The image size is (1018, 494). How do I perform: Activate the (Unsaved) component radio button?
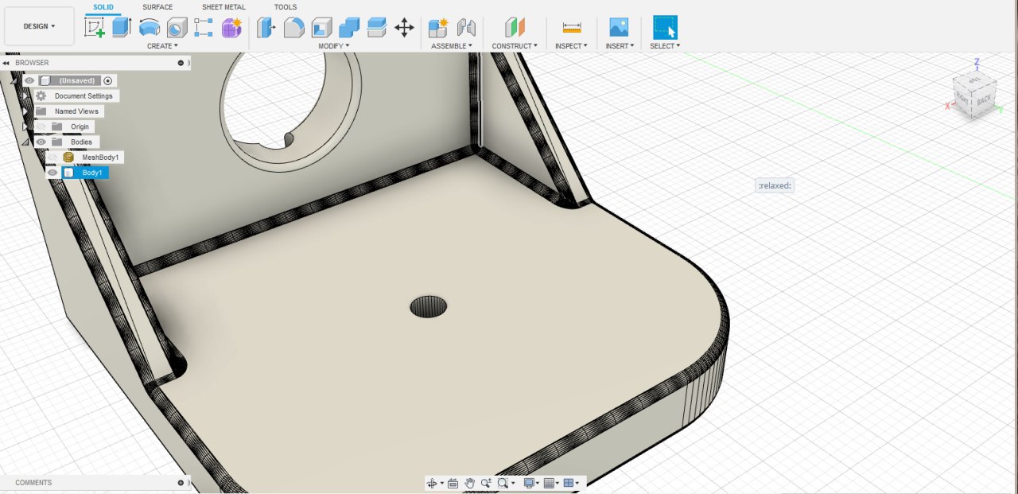(x=109, y=80)
